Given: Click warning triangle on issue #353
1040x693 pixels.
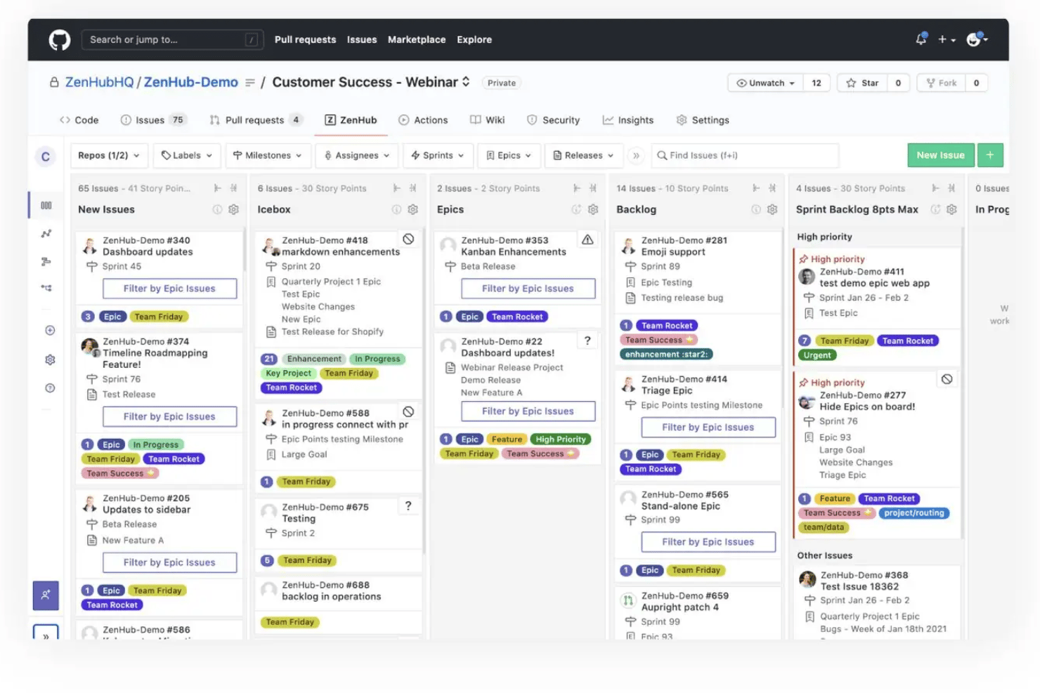Looking at the screenshot, I should point(587,239).
